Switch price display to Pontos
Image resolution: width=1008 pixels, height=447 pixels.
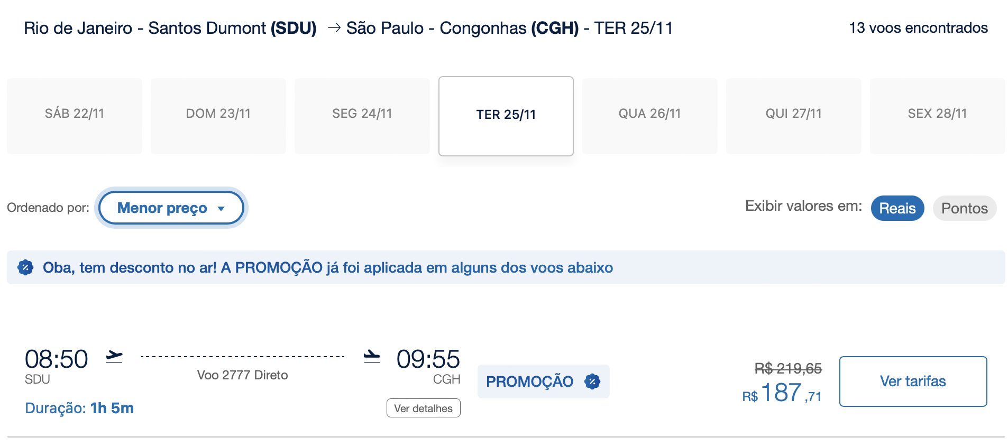coord(964,208)
